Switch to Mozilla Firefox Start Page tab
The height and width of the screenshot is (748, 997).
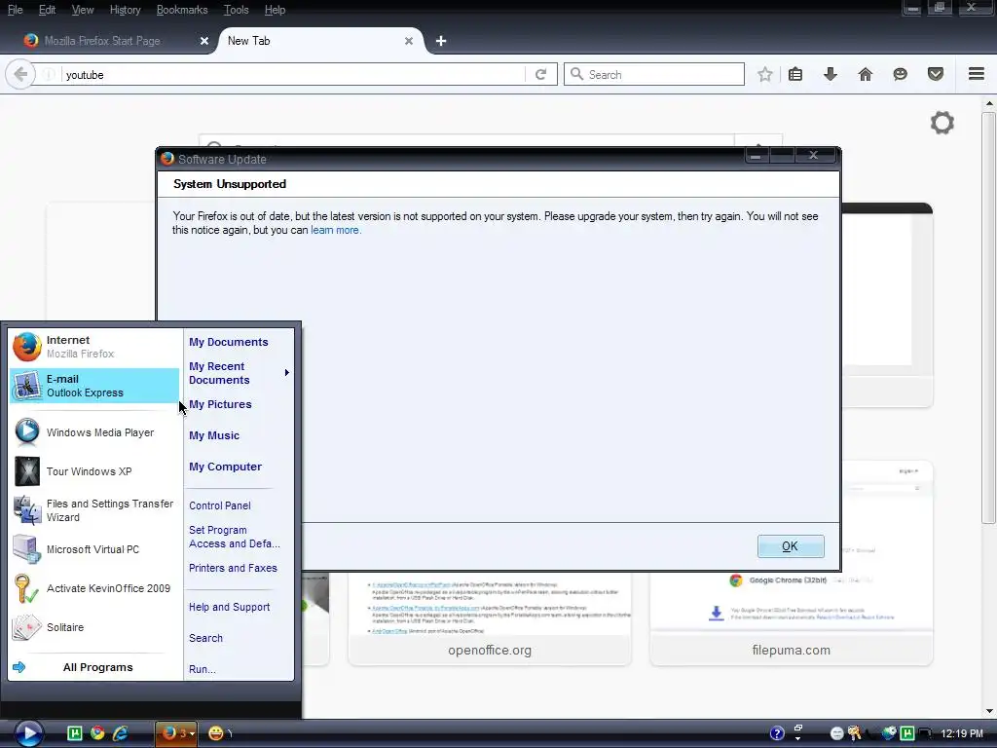point(102,41)
